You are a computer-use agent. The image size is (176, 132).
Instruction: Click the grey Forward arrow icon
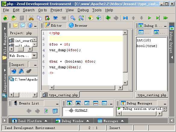[116, 18]
